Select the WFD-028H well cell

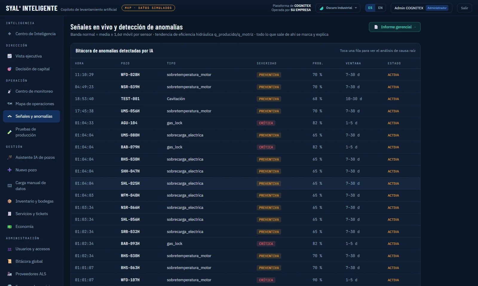[x=130, y=74]
